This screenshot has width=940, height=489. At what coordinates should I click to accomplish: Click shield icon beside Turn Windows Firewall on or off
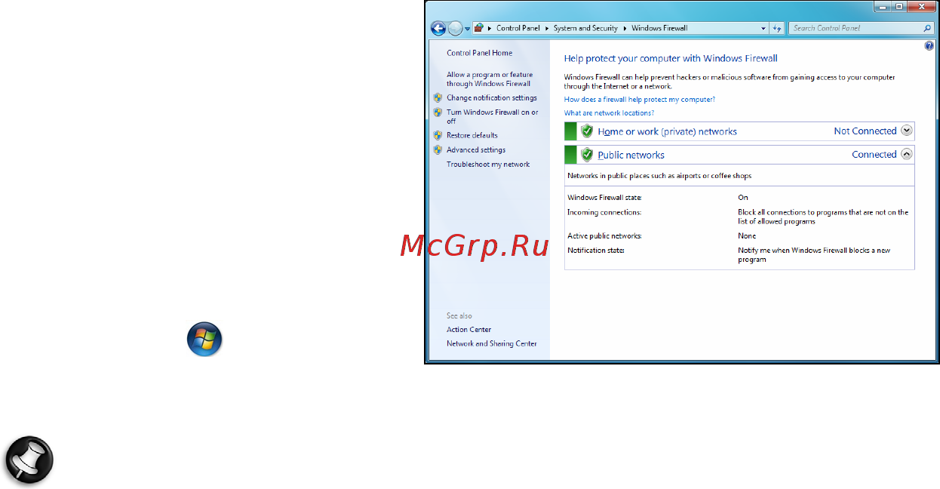[x=438, y=112]
